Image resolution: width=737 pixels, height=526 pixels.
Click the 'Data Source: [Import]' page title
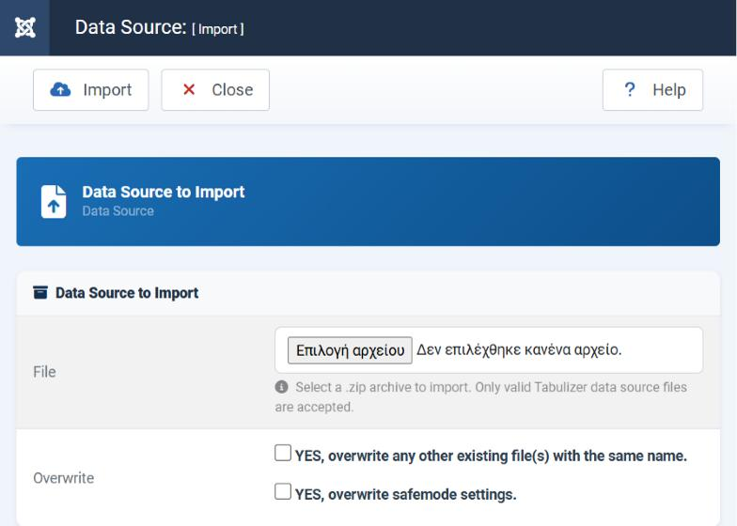160,28
